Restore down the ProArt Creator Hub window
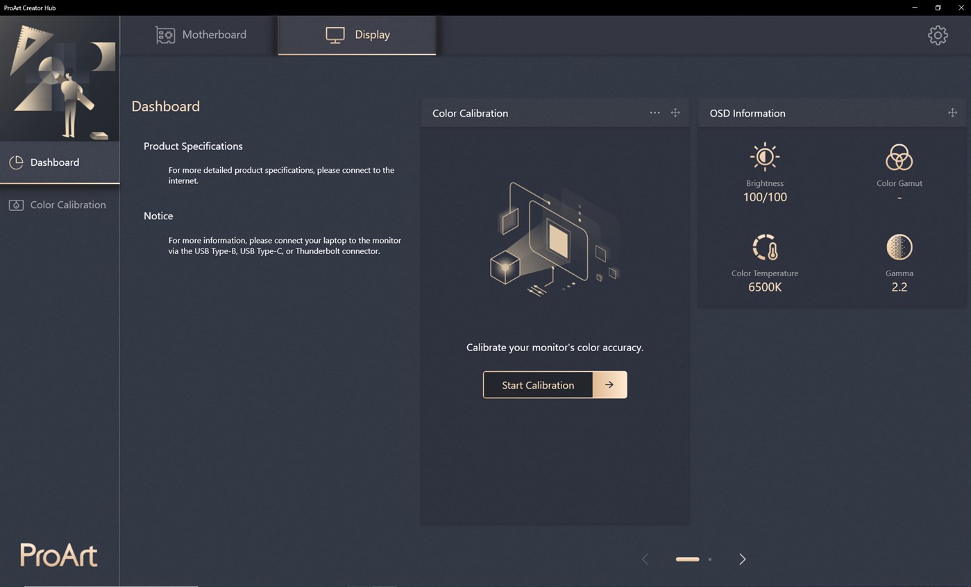 [x=938, y=8]
